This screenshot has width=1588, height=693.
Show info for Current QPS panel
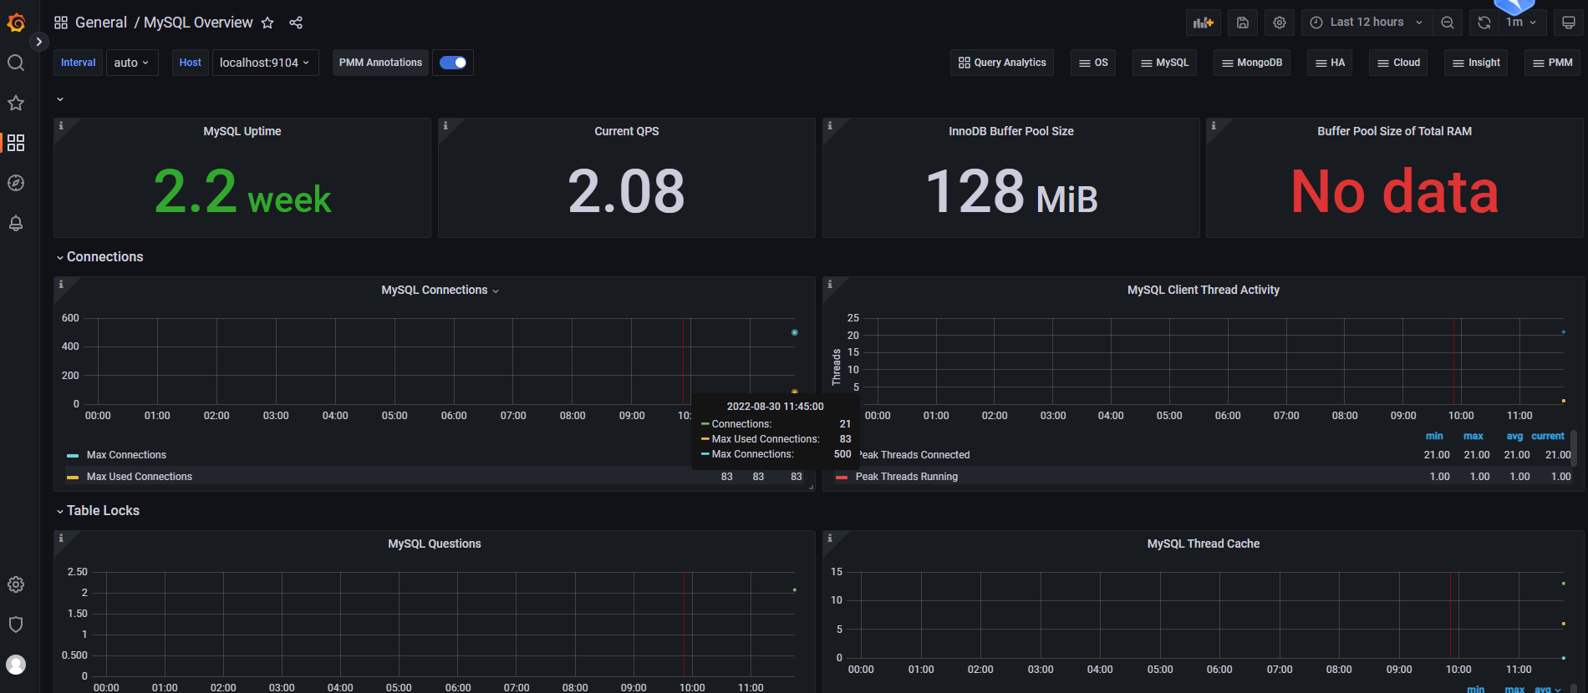click(445, 125)
